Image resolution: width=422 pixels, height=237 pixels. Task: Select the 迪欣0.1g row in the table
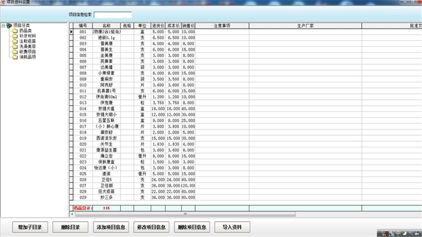(107, 38)
